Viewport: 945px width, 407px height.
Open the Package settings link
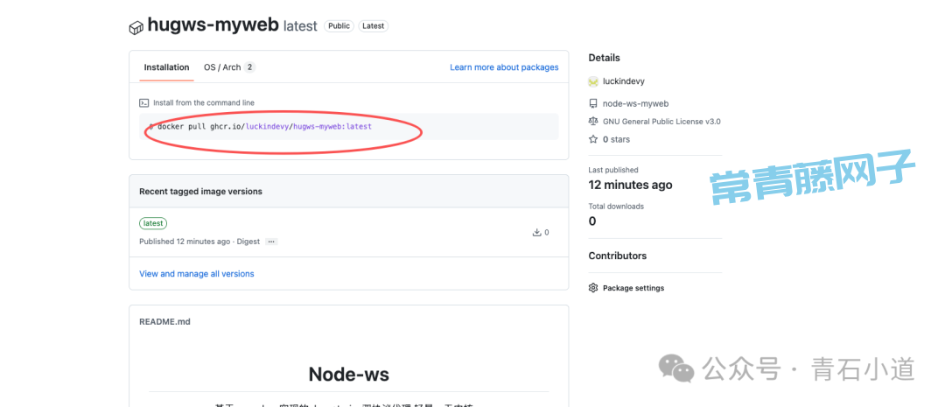pyautogui.click(x=633, y=288)
